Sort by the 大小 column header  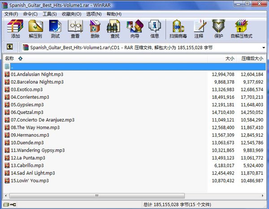(222, 58)
